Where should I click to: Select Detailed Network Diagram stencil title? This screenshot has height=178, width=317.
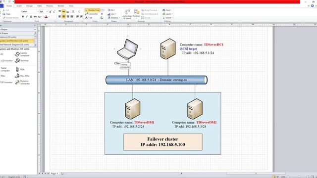pyautogui.click(x=17, y=44)
